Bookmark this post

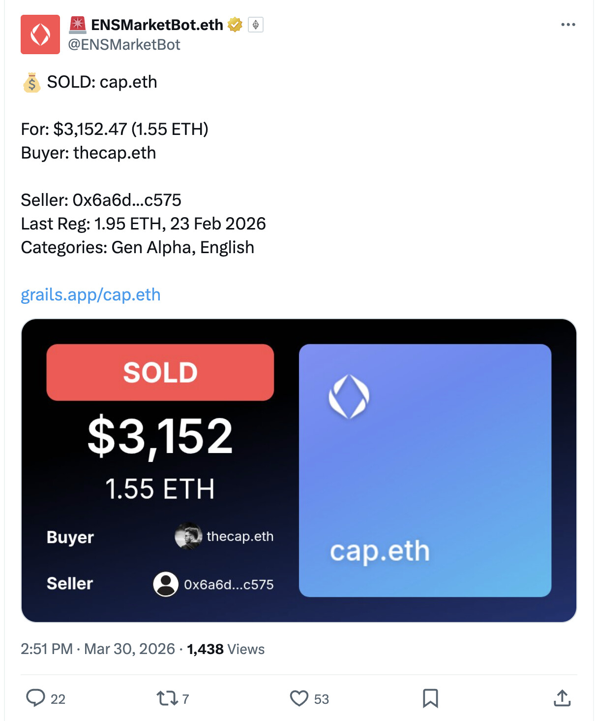click(430, 698)
